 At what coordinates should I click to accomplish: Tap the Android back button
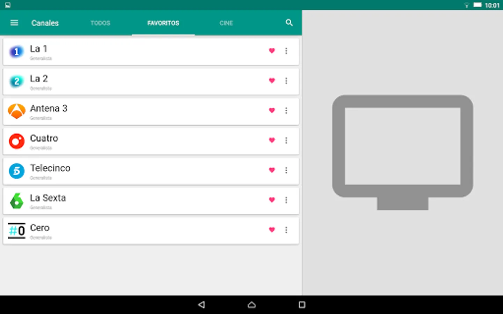[x=201, y=305]
